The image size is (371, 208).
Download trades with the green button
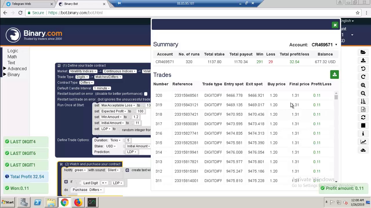click(x=334, y=75)
